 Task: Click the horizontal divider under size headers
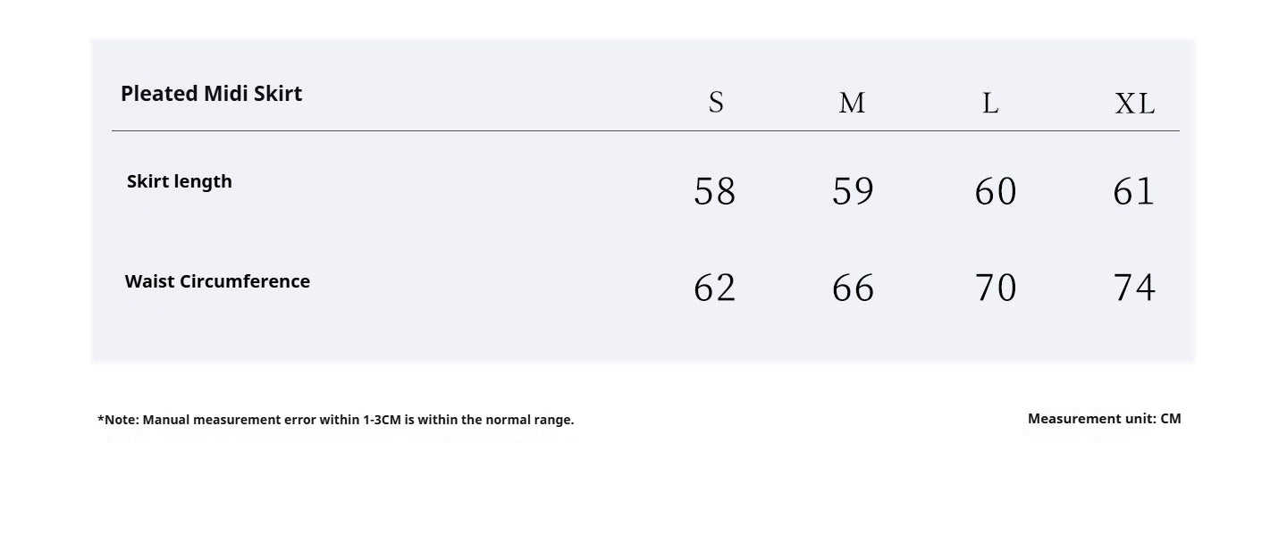[x=645, y=131]
